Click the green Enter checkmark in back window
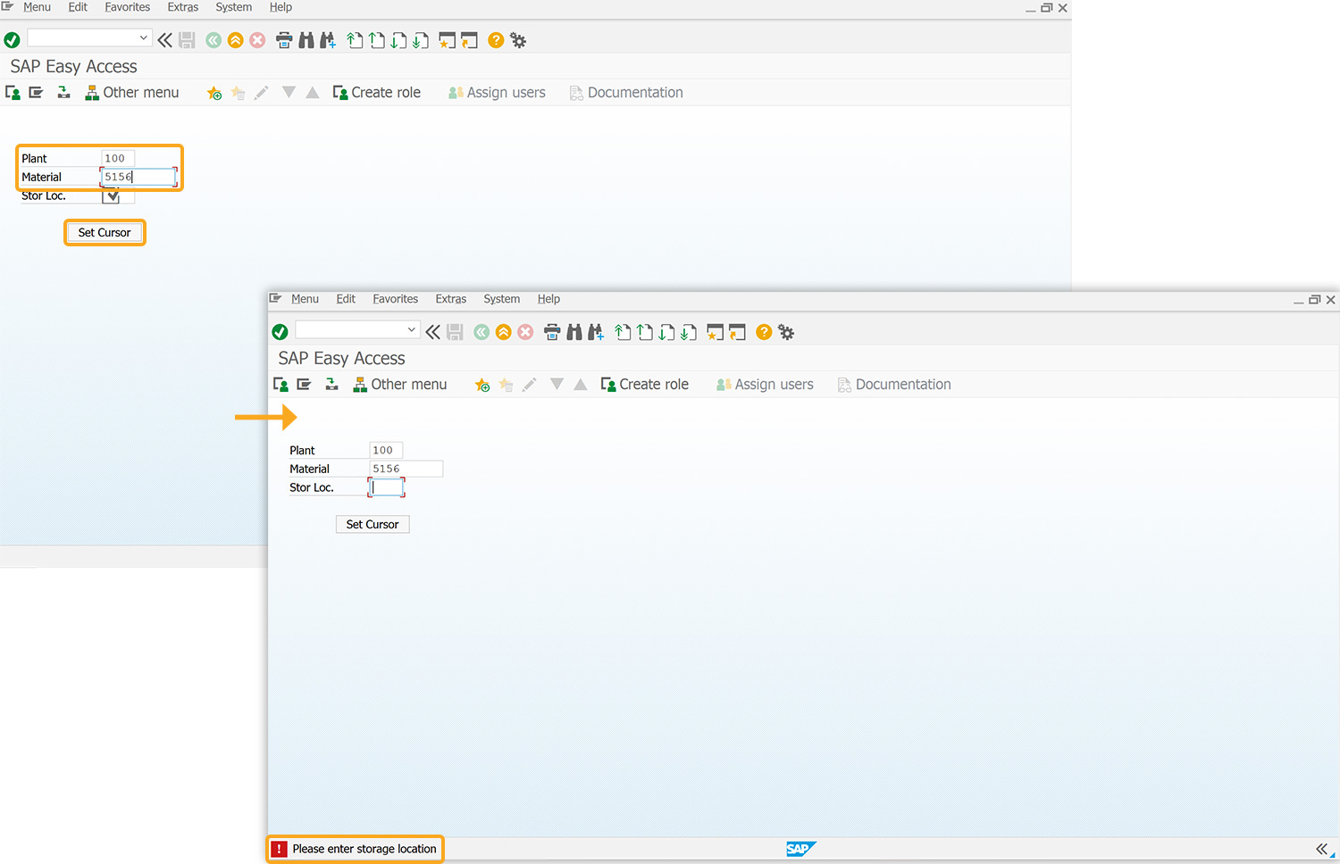This screenshot has height=864, width=1340. point(12,40)
